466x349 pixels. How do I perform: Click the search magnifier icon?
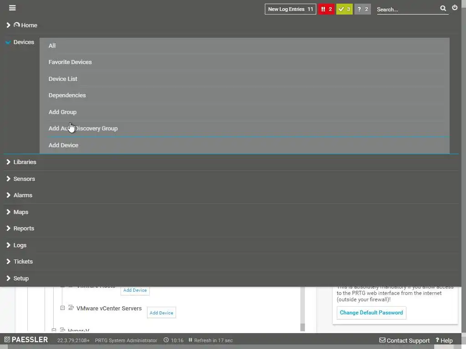pyautogui.click(x=443, y=8)
